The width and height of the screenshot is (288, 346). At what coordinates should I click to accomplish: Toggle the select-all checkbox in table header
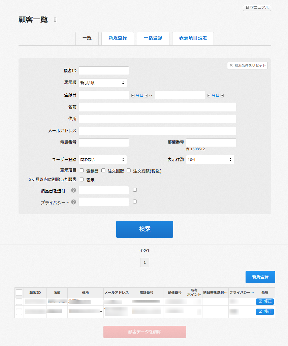tap(19, 292)
